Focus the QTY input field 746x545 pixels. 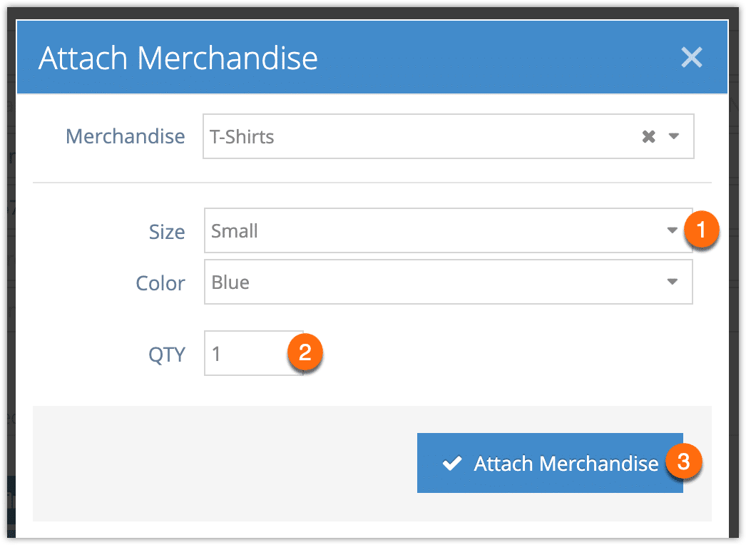click(x=254, y=353)
